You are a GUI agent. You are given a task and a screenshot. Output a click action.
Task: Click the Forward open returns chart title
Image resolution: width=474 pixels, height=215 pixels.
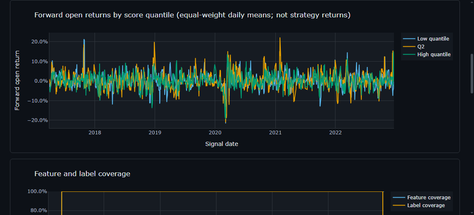tap(192, 15)
